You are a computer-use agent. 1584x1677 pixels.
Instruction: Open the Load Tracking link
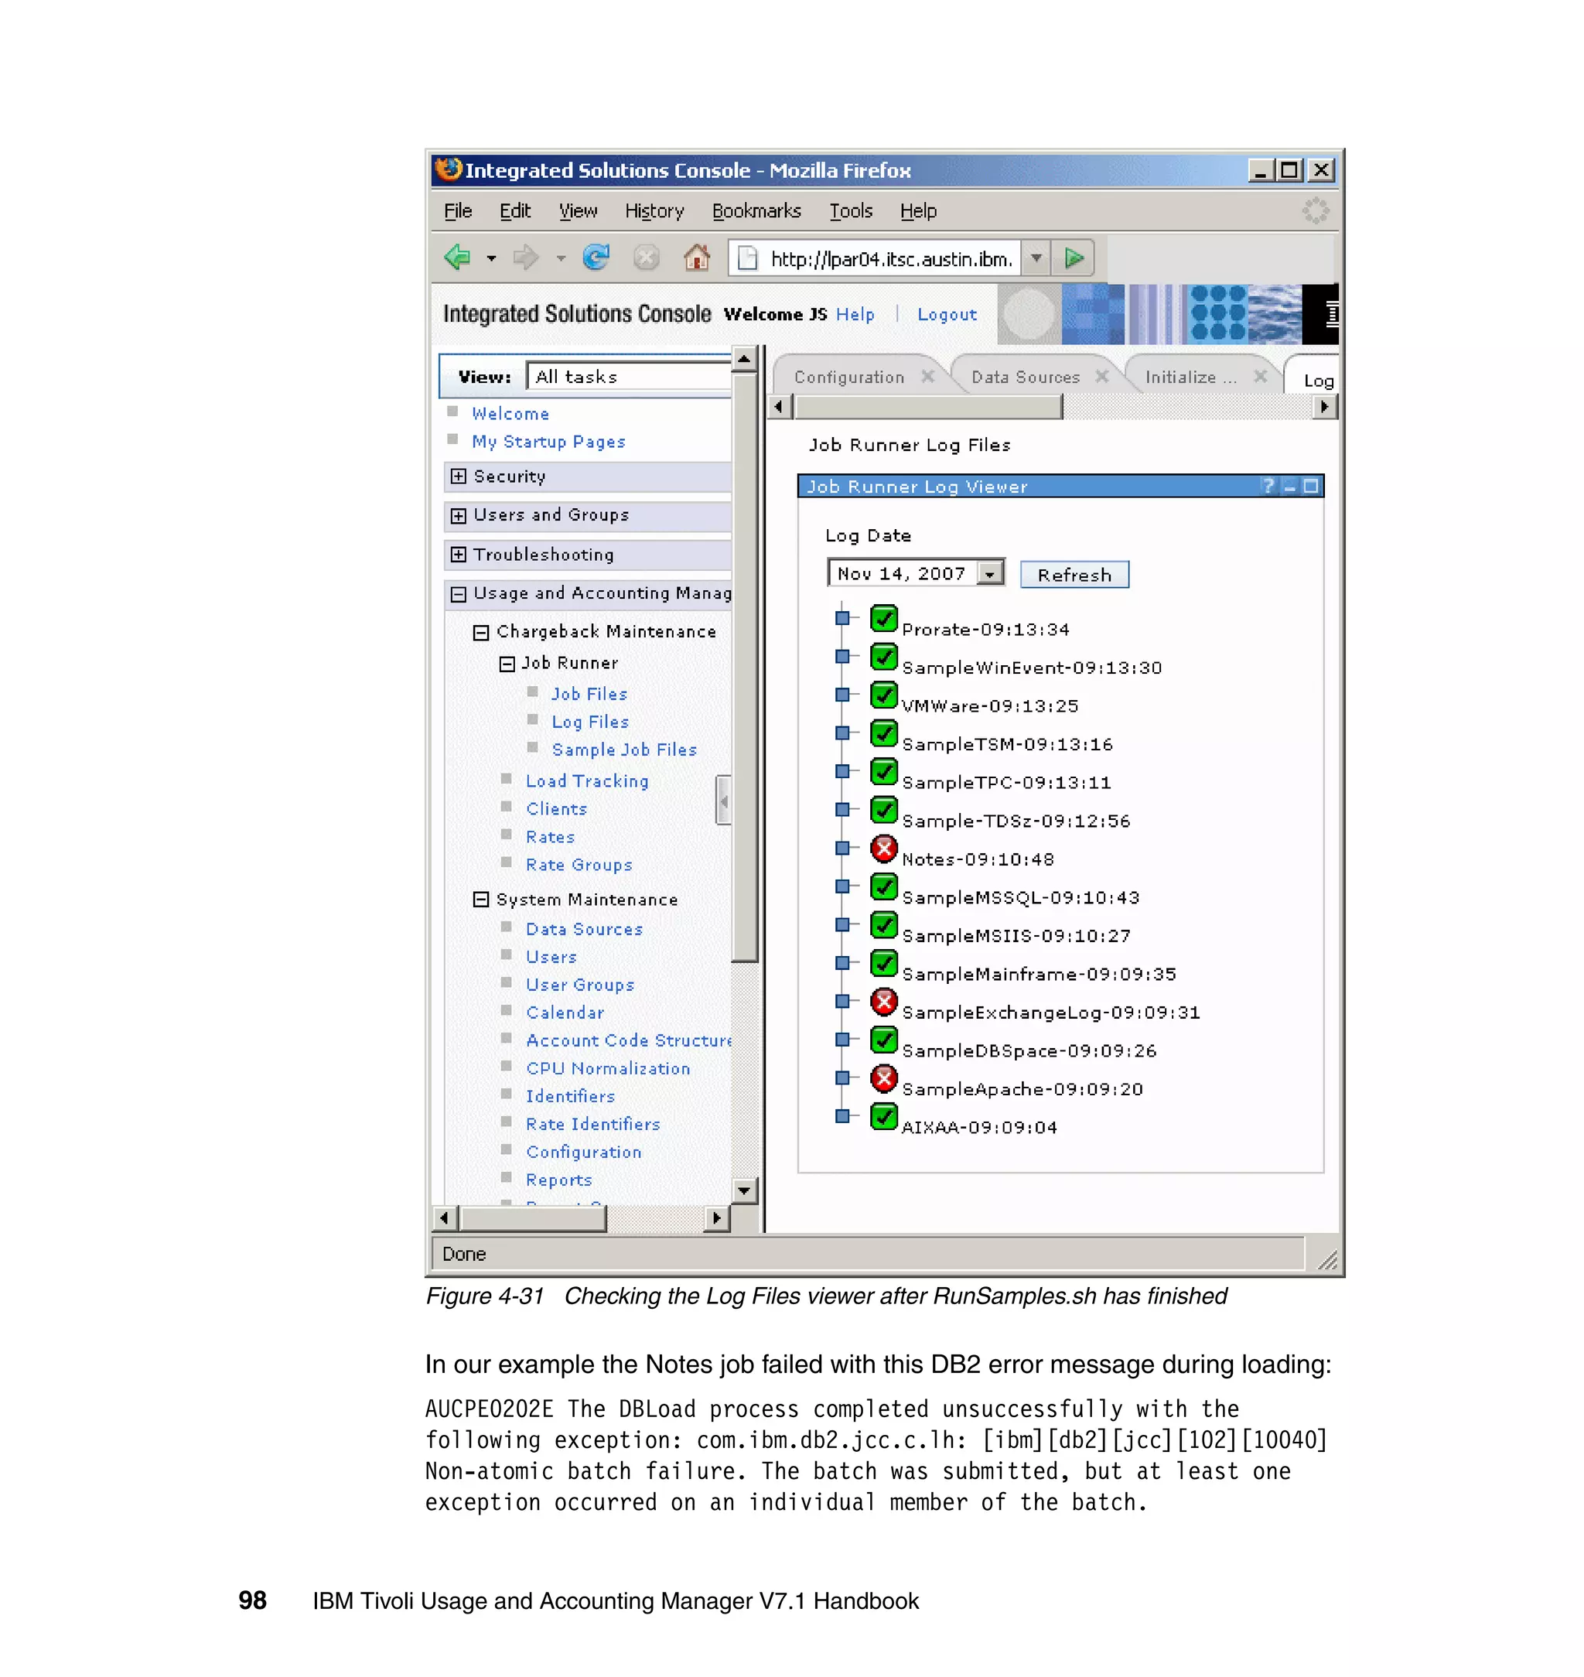[x=587, y=781]
